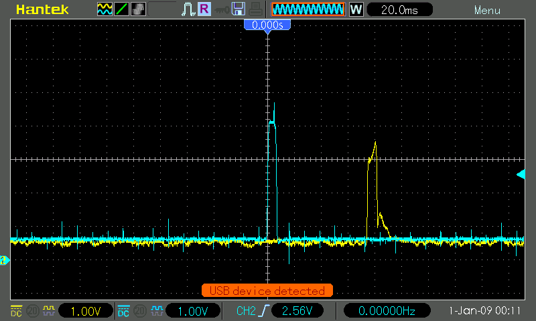536x321 pixels.
Task: Click the 2.56V trigger level readout
Action: click(x=297, y=311)
